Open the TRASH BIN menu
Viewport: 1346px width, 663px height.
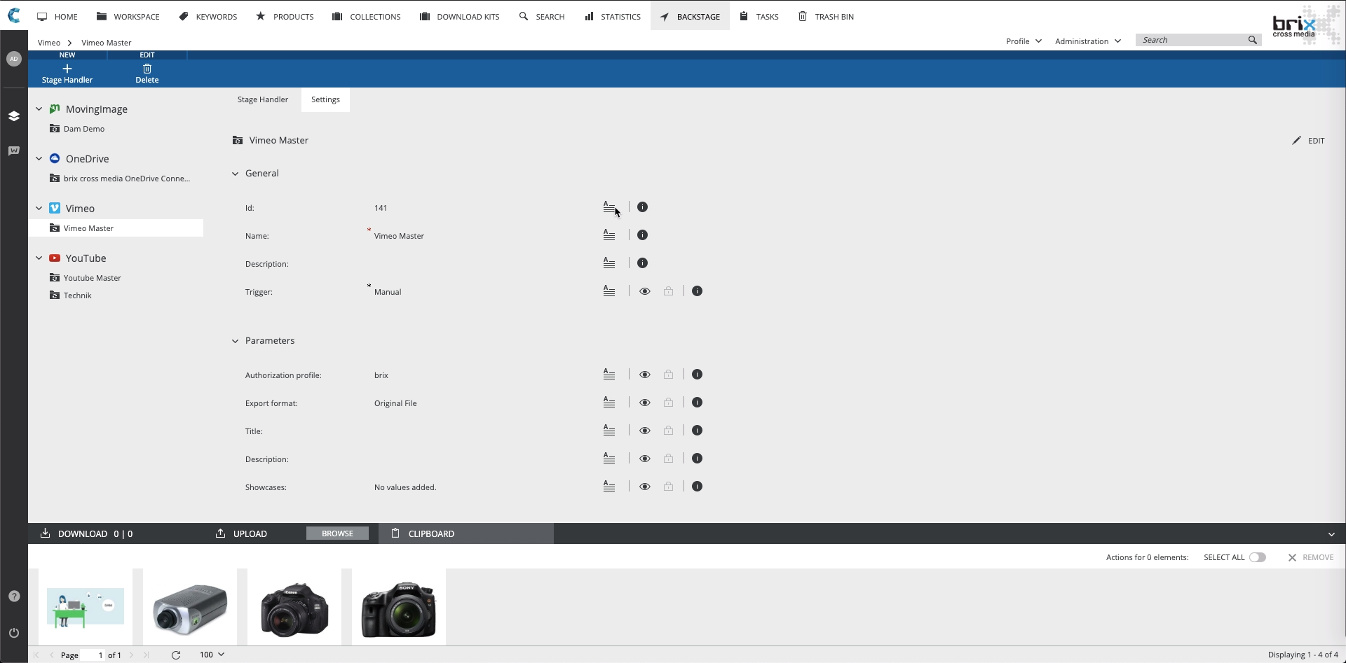coord(826,16)
